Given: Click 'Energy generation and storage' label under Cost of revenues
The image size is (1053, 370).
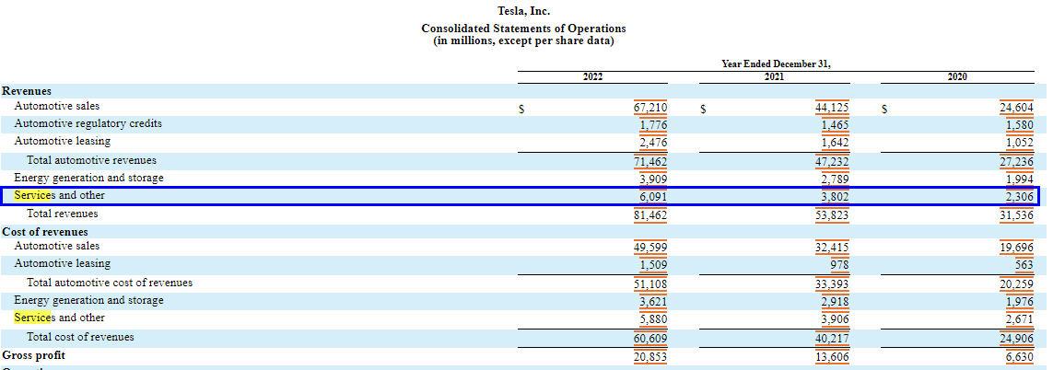Looking at the screenshot, I should 88,300.
